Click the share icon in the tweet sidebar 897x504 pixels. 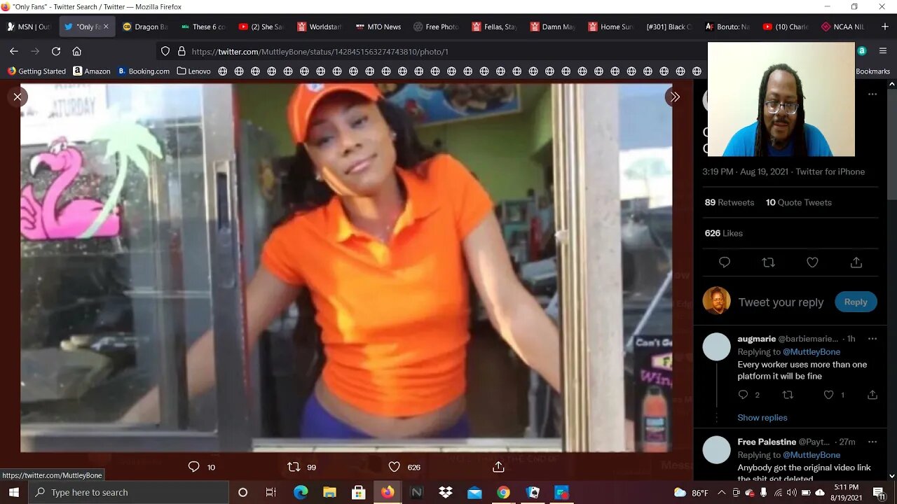[x=856, y=262]
